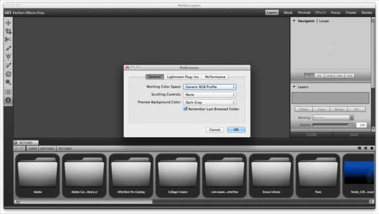Screen dimensions: 379x214
Task: Open the Info icon in left toolbar
Action: (x=8, y=100)
